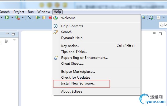The width and height of the screenshot is (167, 106).
Task: Click the green Run toolbar icon
Action: click(x=7, y=17)
